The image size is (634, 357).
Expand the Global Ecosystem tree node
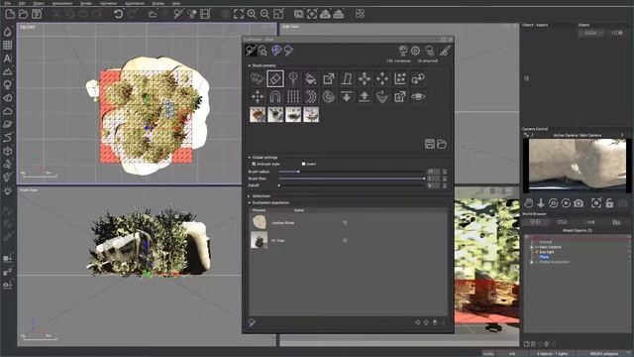coord(532,262)
